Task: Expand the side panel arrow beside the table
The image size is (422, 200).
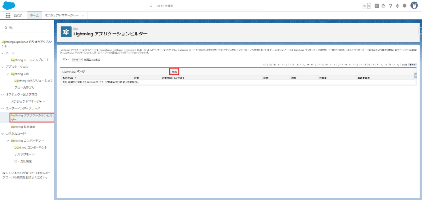Action: click(415, 76)
